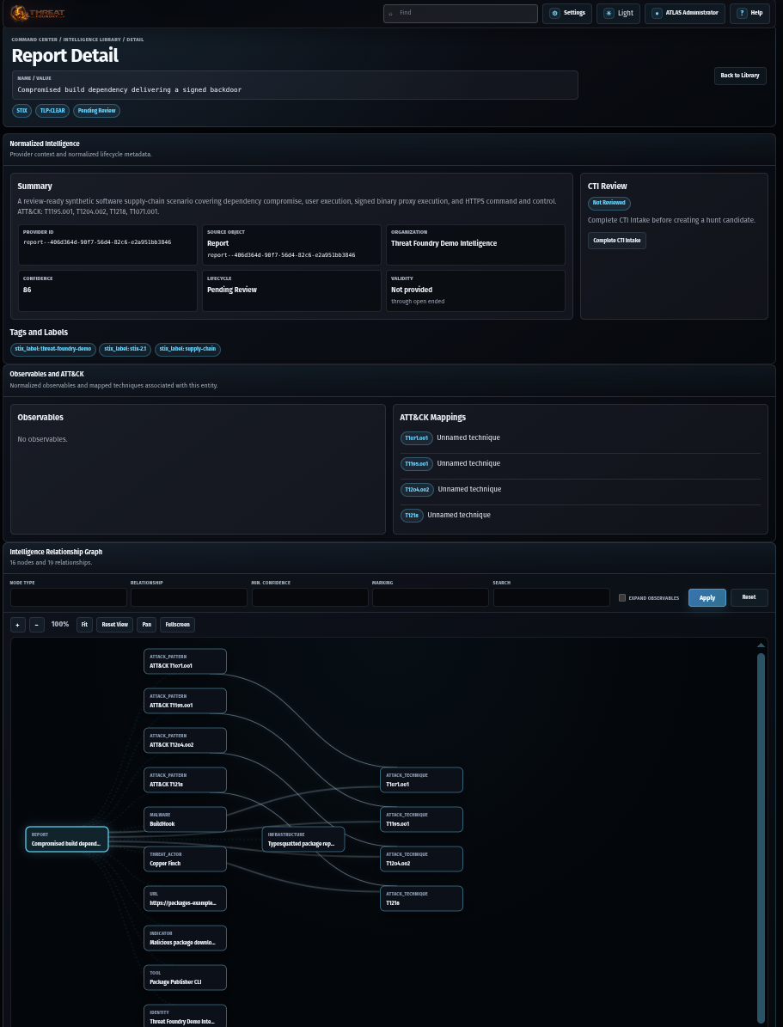Open T1204.002 technique mapping
The width and height of the screenshot is (783, 1027).
coord(417,489)
